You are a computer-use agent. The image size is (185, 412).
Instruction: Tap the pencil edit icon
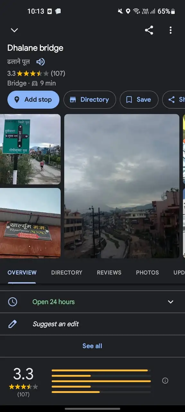point(13,324)
